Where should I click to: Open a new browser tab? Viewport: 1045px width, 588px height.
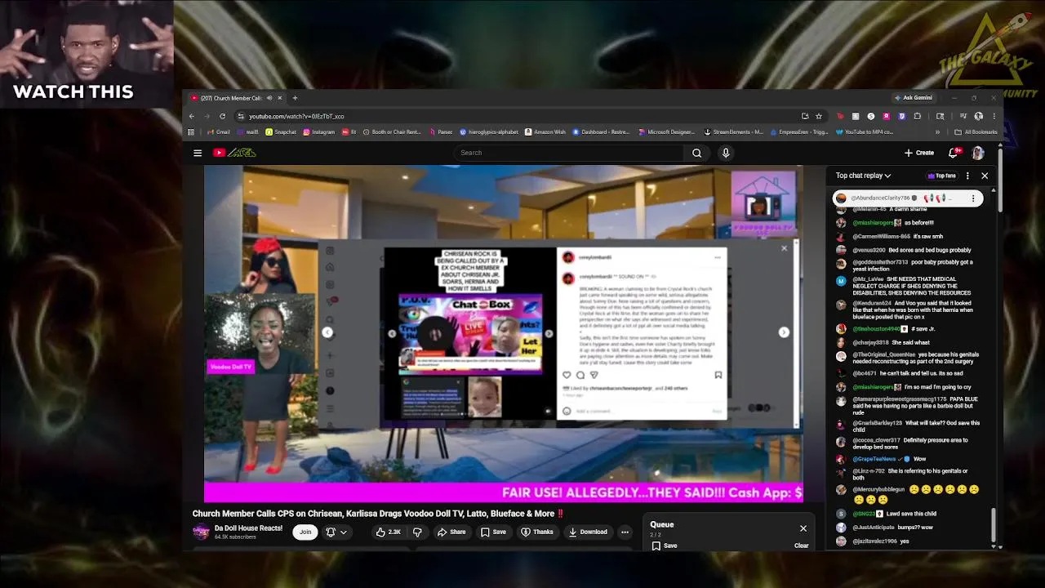pos(295,98)
